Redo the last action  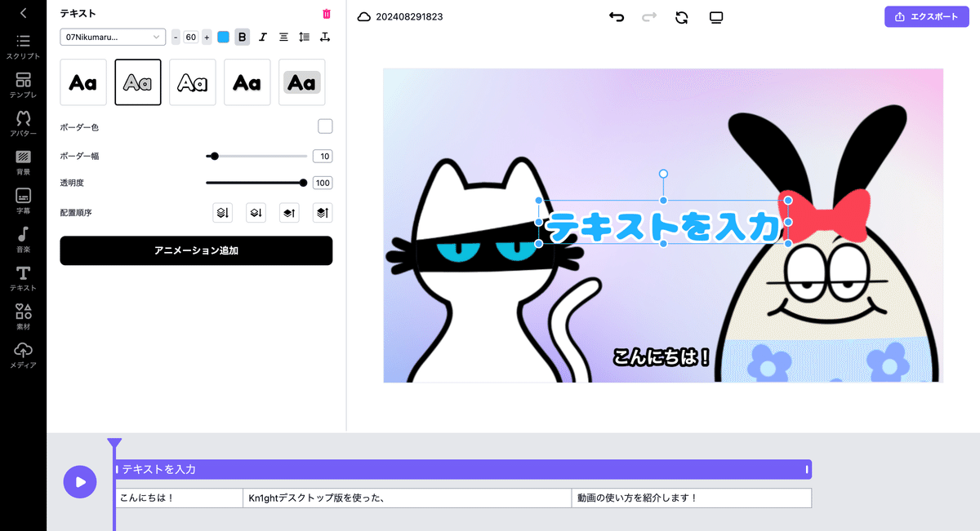pyautogui.click(x=649, y=17)
